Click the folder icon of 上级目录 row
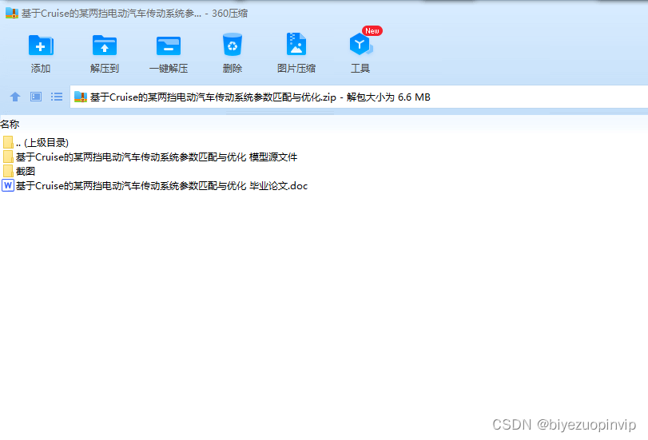Image resolution: width=648 pixels, height=440 pixels. click(x=8, y=142)
